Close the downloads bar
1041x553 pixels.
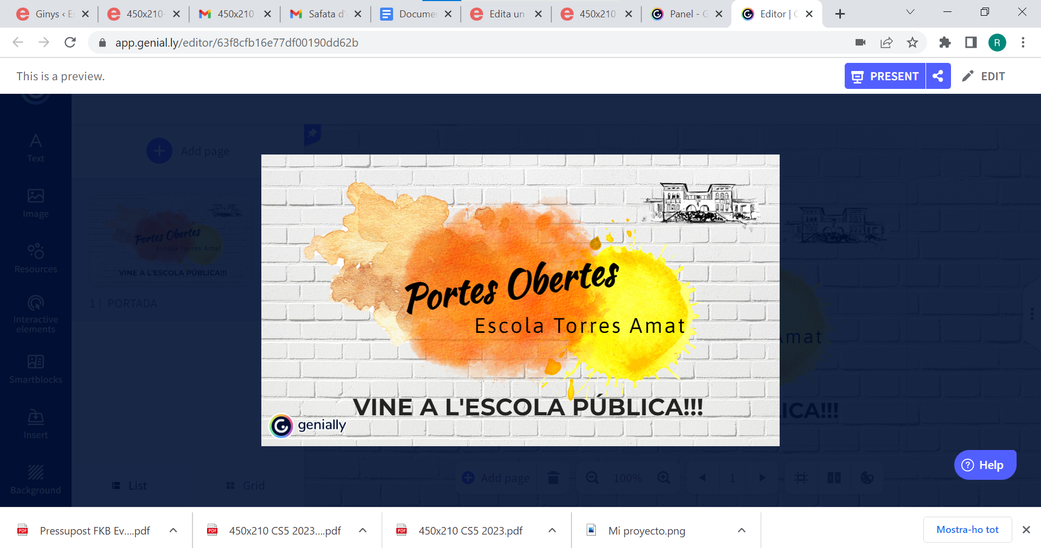(x=1026, y=530)
